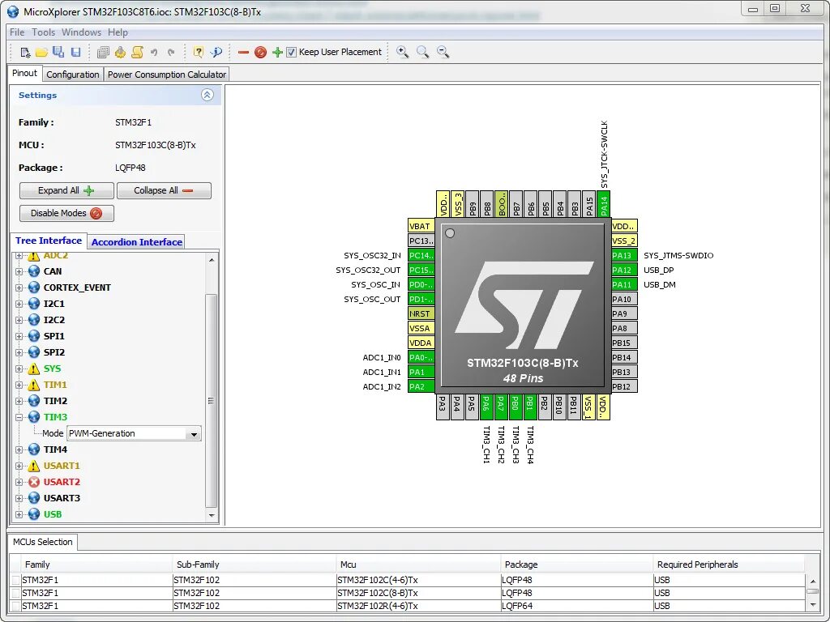Viewport: 830px width, 622px height.
Task: Open help via the question mark icon
Action: pyautogui.click(x=199, y=53)
